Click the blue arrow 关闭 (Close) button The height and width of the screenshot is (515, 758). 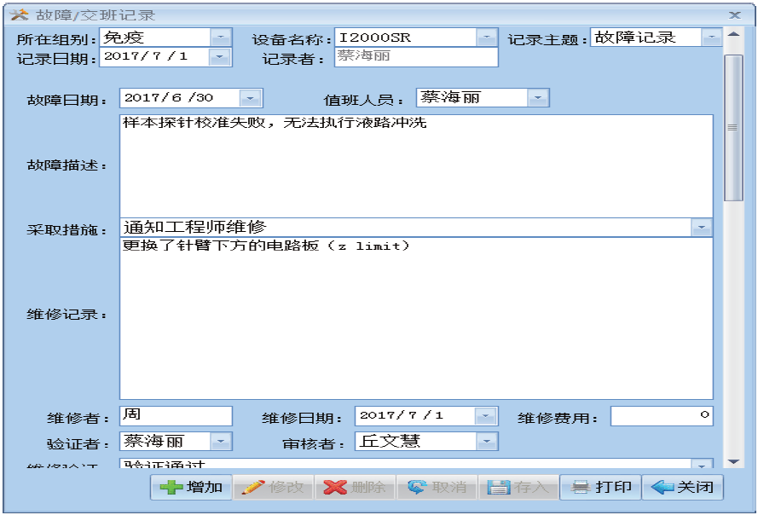point(682,488)
